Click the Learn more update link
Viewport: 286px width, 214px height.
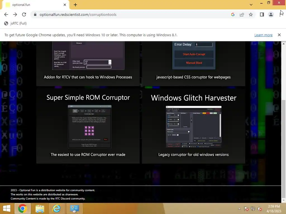pyautogui.click(x=263, y=35)
